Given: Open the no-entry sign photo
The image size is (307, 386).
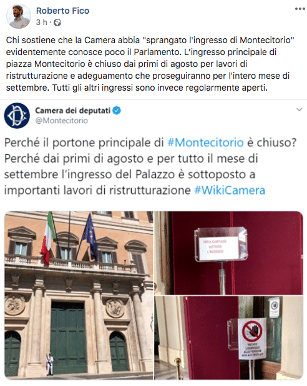Looking at the screenshot, I should click(228, 338).
